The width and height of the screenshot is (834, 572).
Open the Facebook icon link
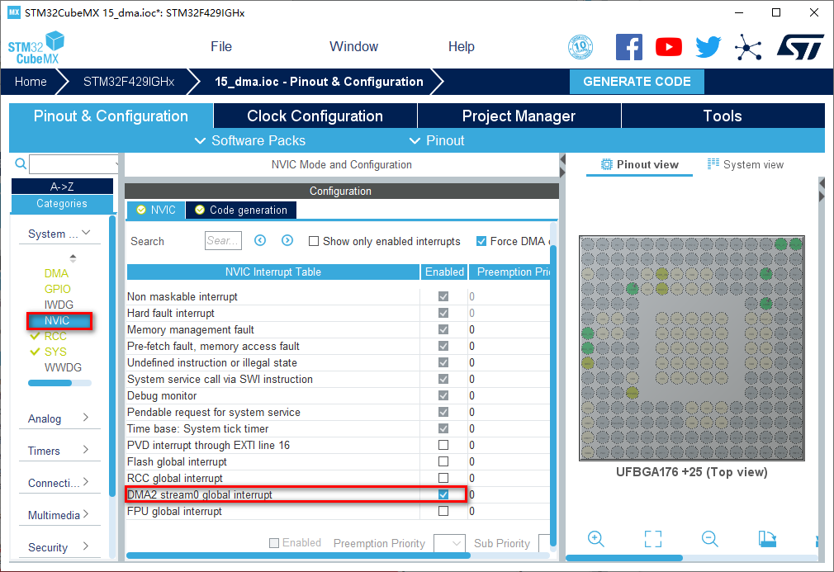coord(629,47)
